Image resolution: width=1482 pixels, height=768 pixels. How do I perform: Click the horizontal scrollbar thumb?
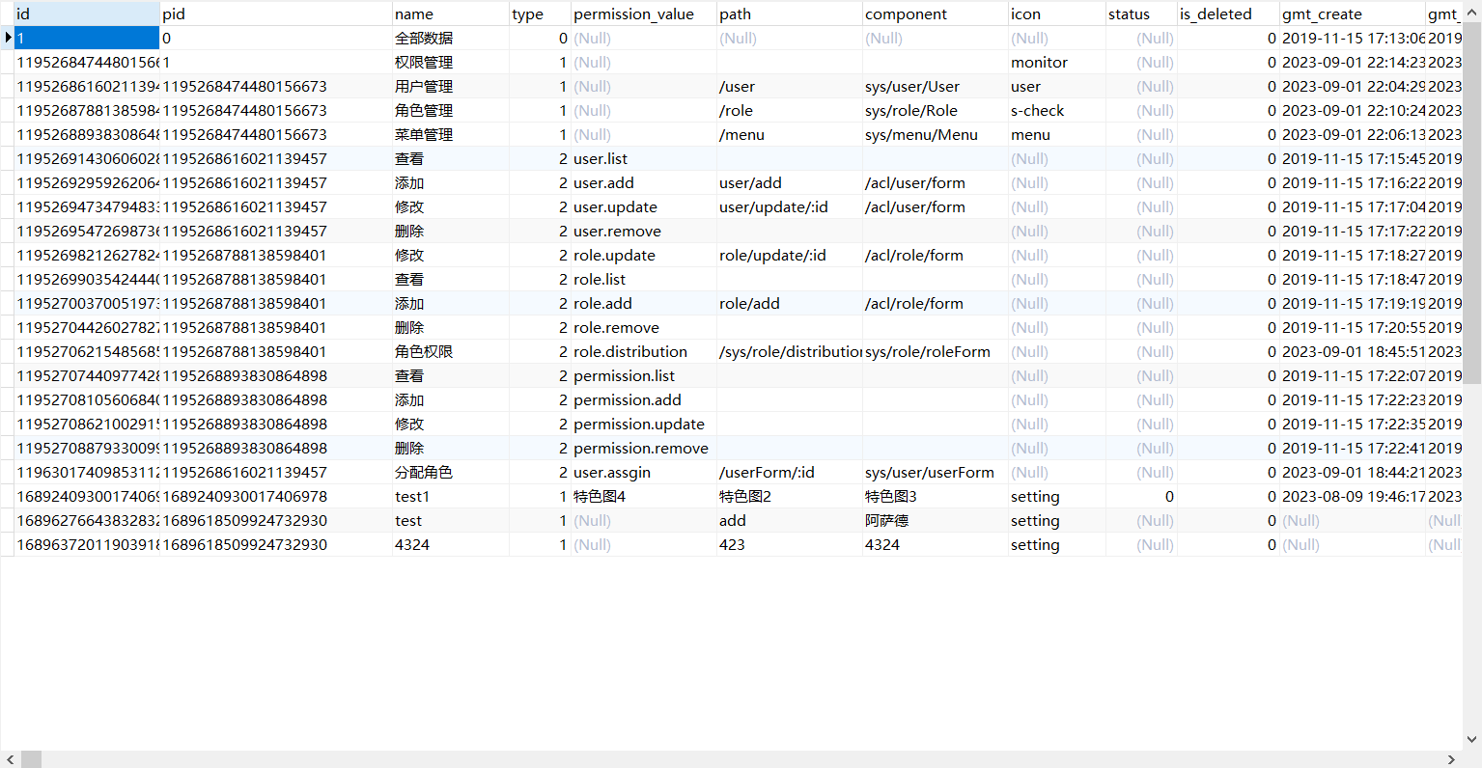point(31,759)
